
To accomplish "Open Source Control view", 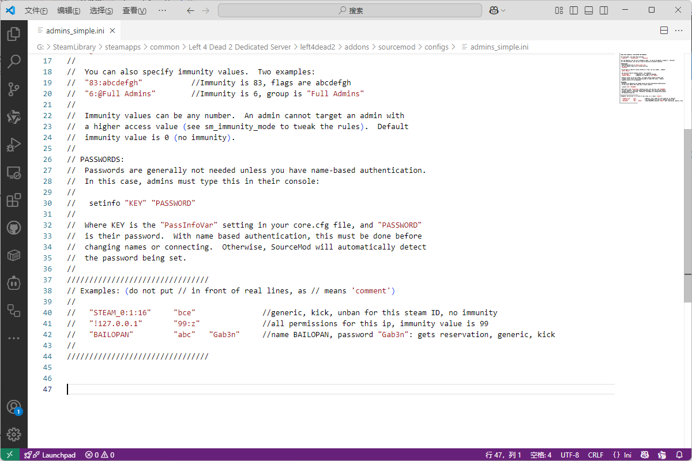I will point(14,89).
